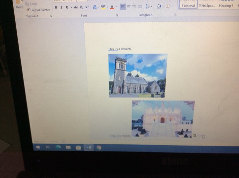Screen dimensions: 239x178
Task: Open the Windows Start menu
Action: (38, 147)
